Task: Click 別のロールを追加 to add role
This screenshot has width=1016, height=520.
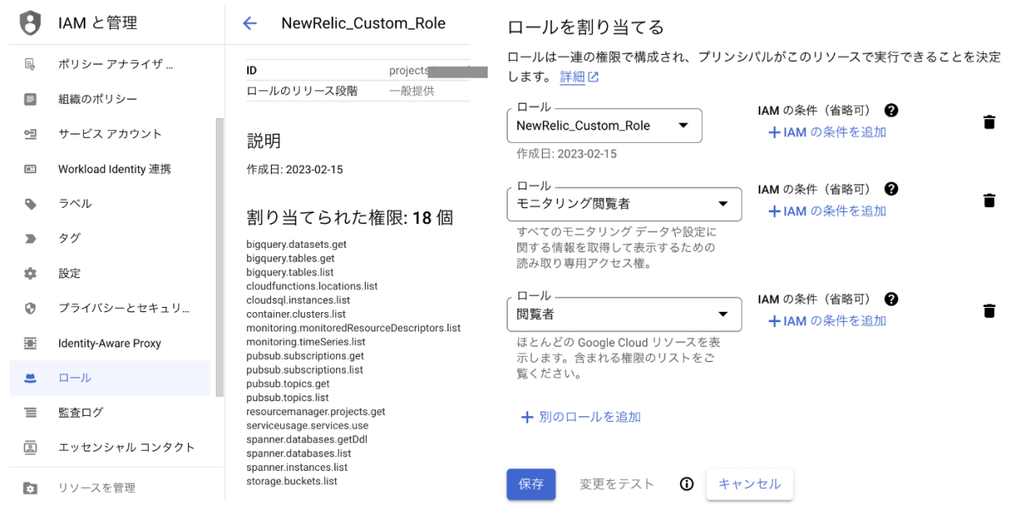Action: tap(581, 417)
